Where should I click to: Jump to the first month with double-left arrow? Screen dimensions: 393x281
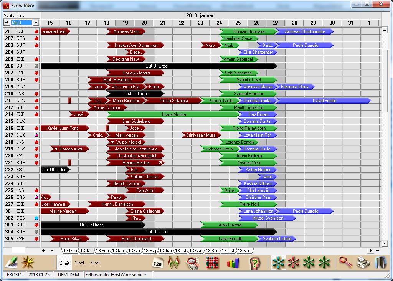[x=44, y=250]
